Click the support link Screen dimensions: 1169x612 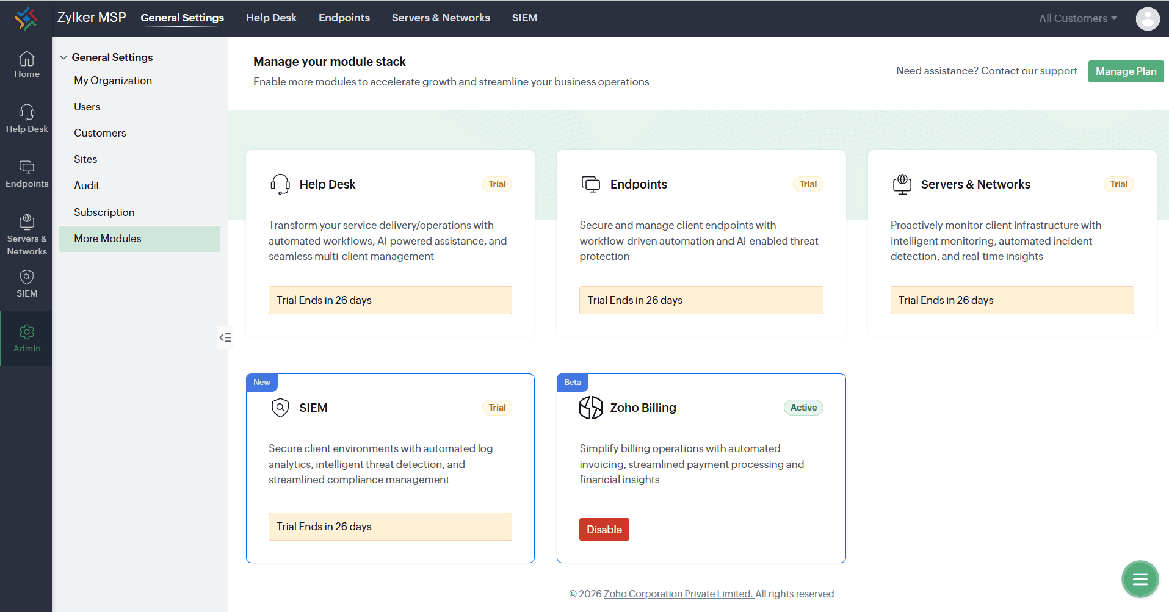[1059, 71]
